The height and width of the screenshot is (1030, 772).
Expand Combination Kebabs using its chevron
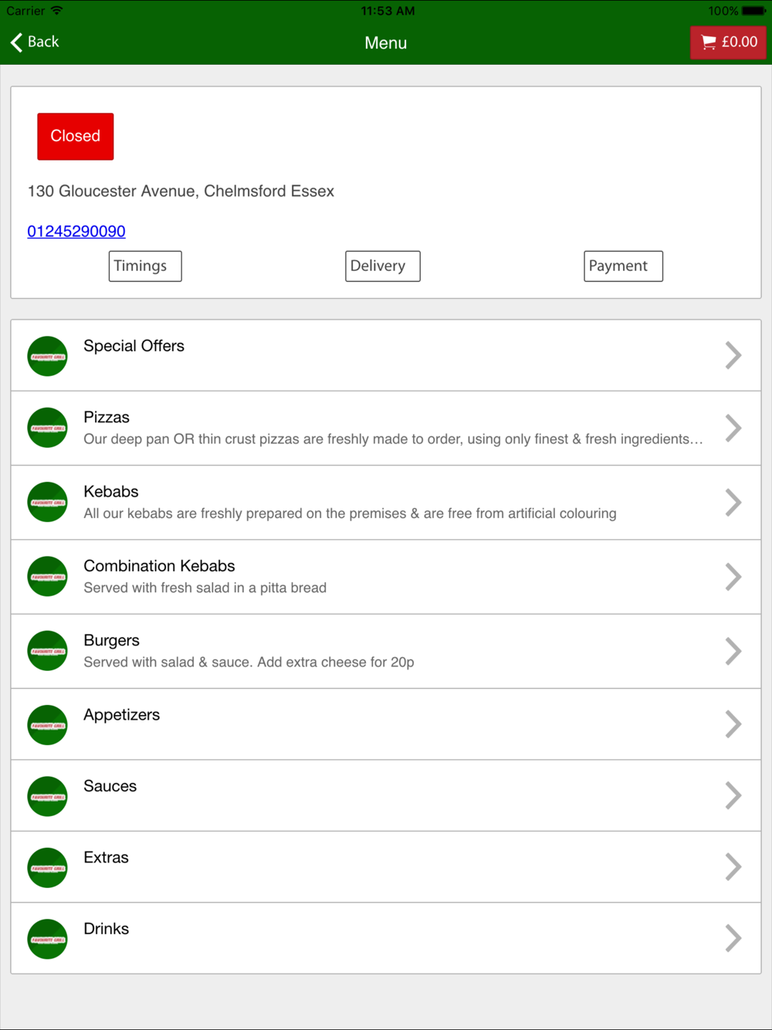pos(733,577)
